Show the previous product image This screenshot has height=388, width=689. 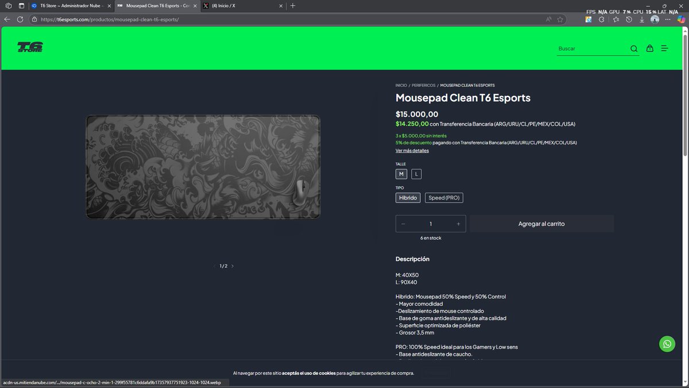click(215, 266)
